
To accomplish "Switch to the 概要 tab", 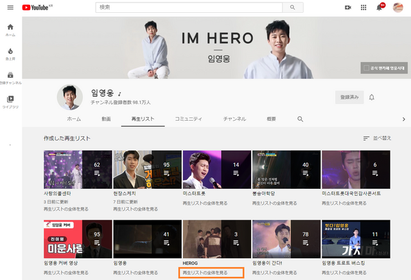I will click(x=271, y=119).
